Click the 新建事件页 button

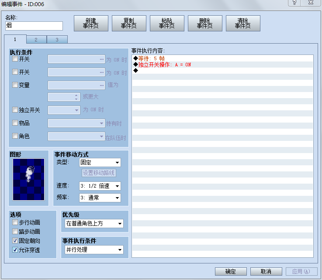(91, 23)
